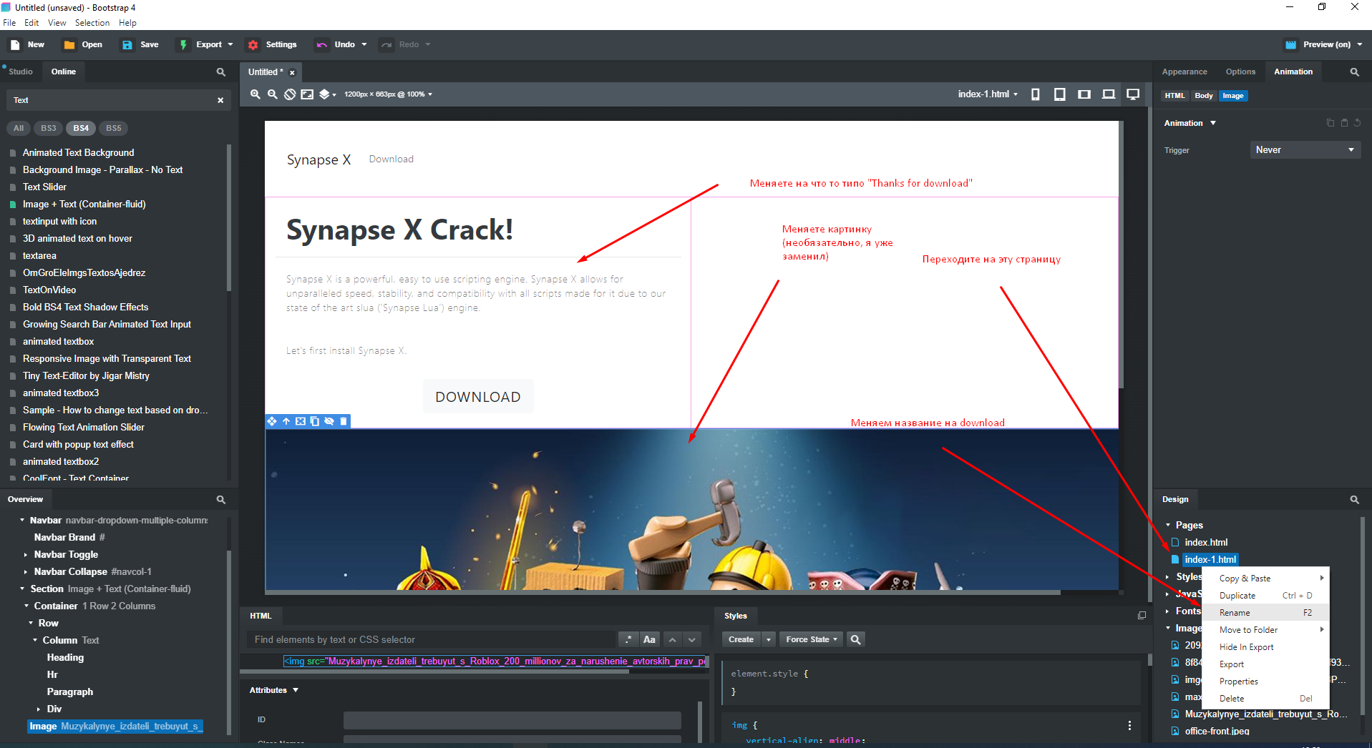Open the Trigger Never dropdown
This screenshot has height=748, width=1372.
tap(1305, 150)
